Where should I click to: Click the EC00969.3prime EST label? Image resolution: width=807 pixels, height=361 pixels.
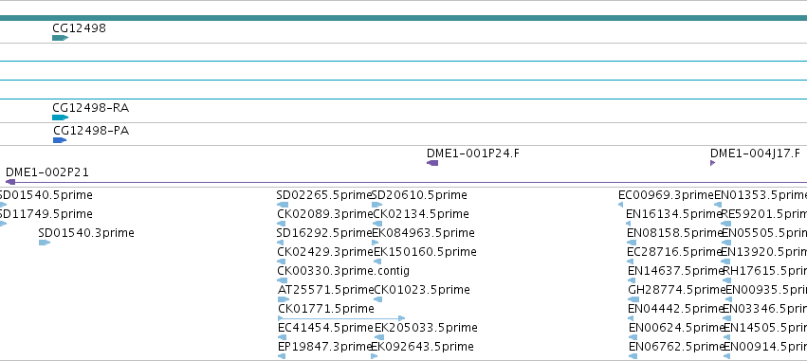click(666, 195)
